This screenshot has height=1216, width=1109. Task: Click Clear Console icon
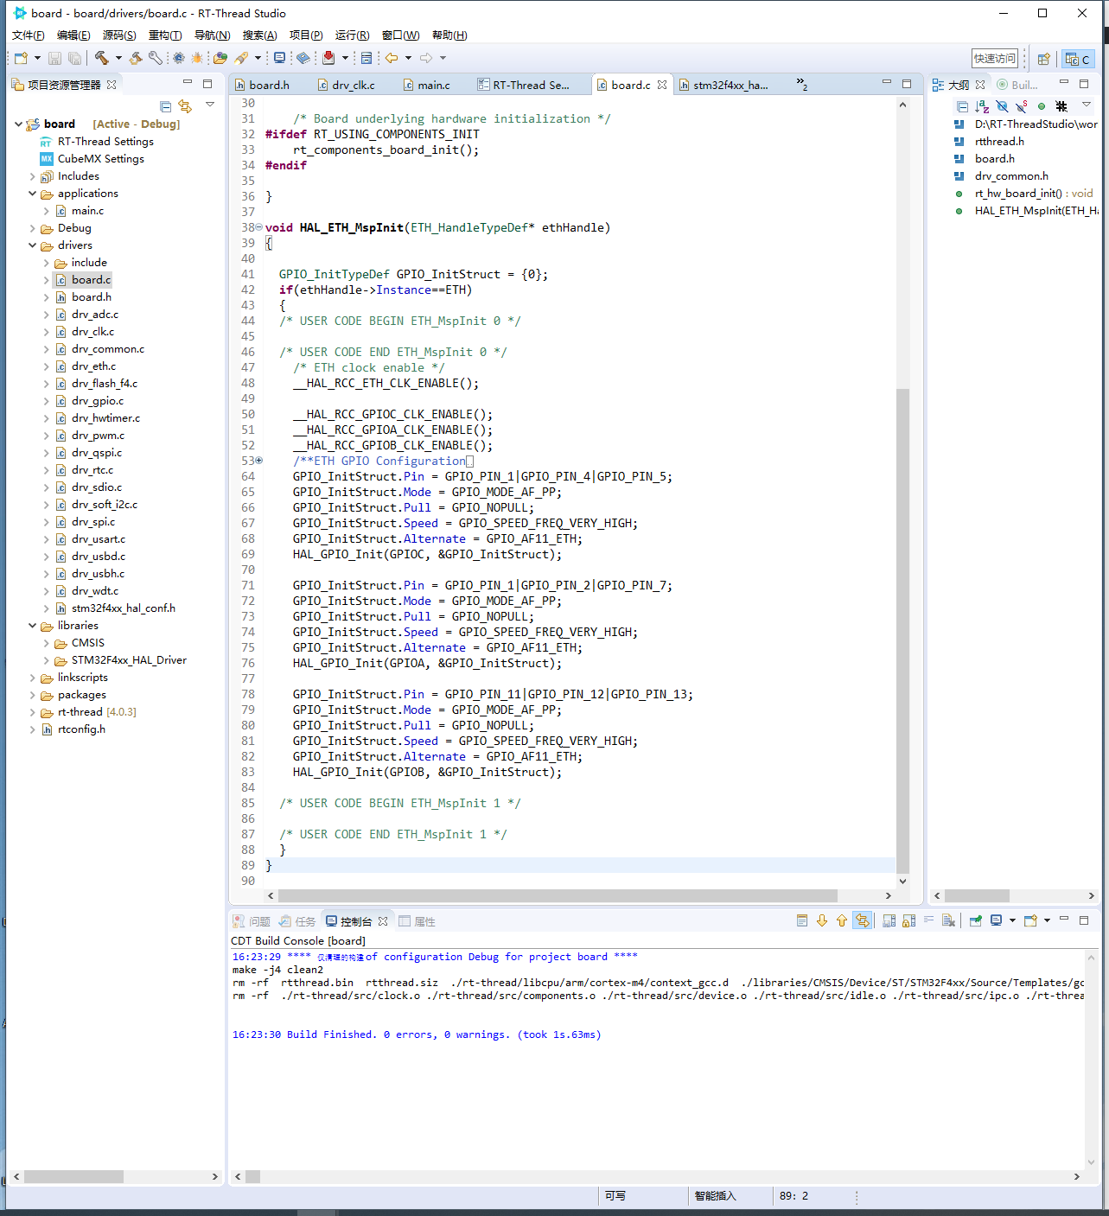coord(948,920)
